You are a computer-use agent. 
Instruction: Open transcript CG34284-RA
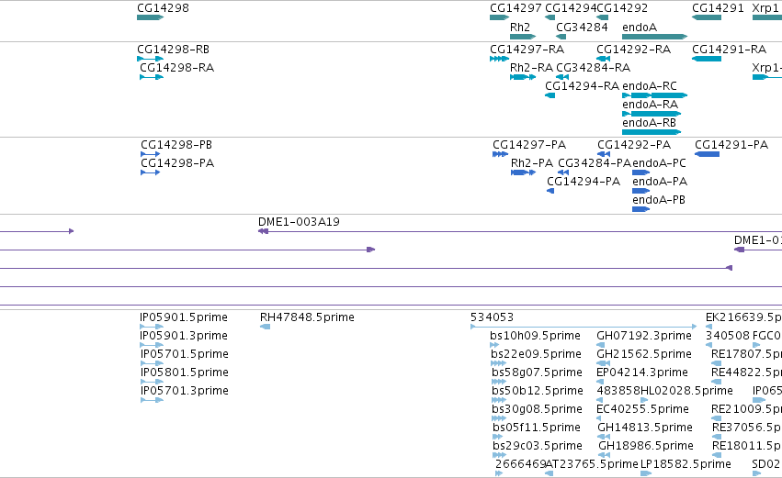tap(593, 68)
